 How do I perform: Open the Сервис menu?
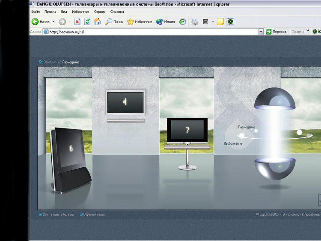(x=100, y=12)
